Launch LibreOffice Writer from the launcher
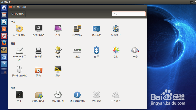The width and height of the screenshot is (196, 110). click(x=4, y=22)
